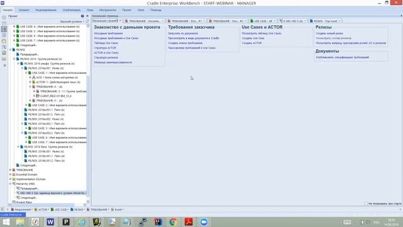This screenshot has width=403, height=227.
Task: Click the Windows Start button
Action: click(6, 222)
